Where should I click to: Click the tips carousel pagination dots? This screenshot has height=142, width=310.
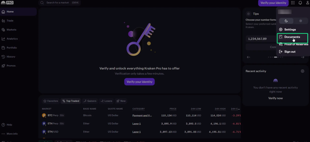coord(275,57)
